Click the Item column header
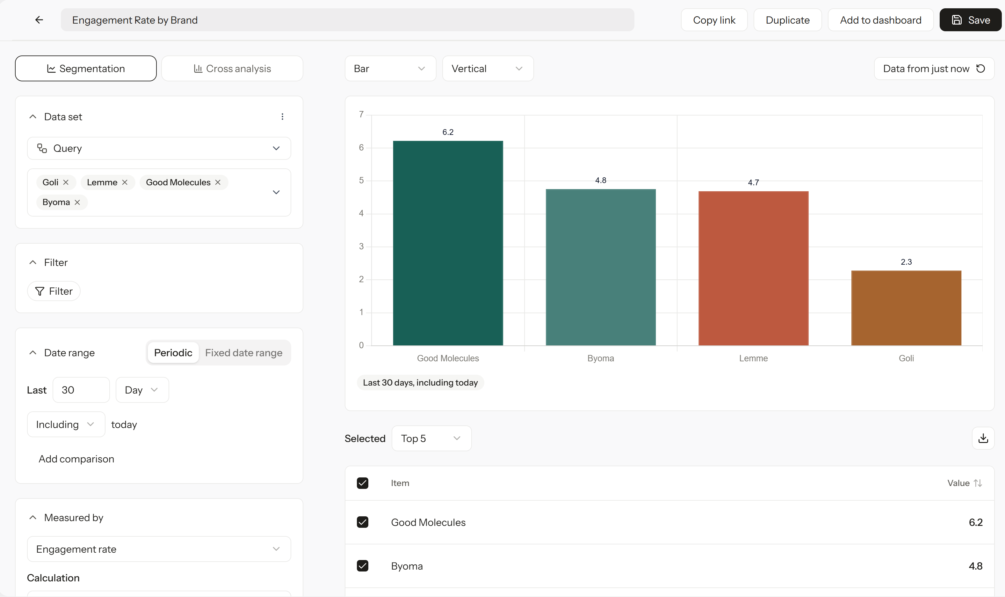Image resolution: width=1005 pixels, height=597 pixels. click(400, 483)
